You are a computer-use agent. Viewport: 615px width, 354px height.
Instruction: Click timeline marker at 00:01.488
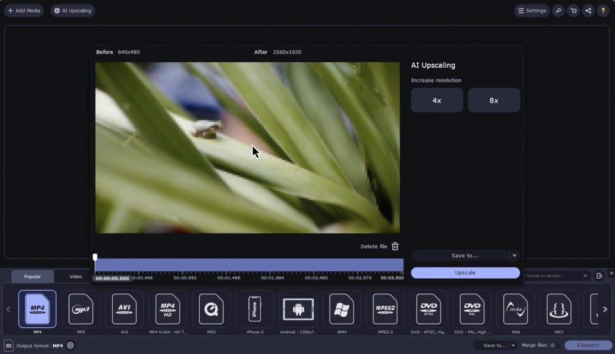[x=229, y=278]
